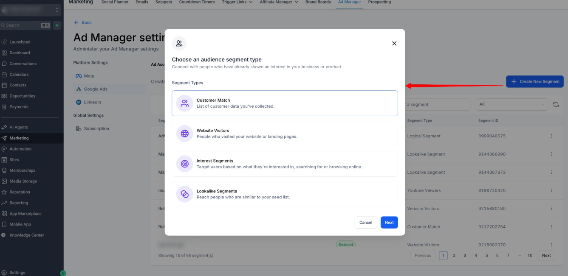Click the green quick-action icon beside Search
Screen dimensions: 568x276
pyautogui.click(x=57, y=25)
